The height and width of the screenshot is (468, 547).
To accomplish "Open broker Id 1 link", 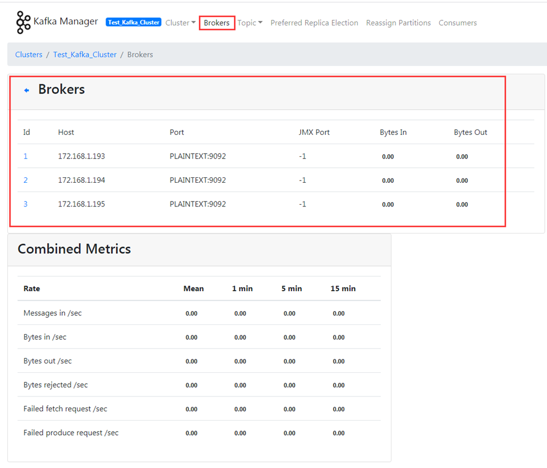I will click(25, 156).
